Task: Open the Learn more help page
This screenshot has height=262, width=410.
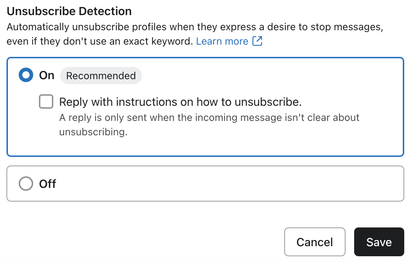Action: pyautogui.click(x=222, y=41)
